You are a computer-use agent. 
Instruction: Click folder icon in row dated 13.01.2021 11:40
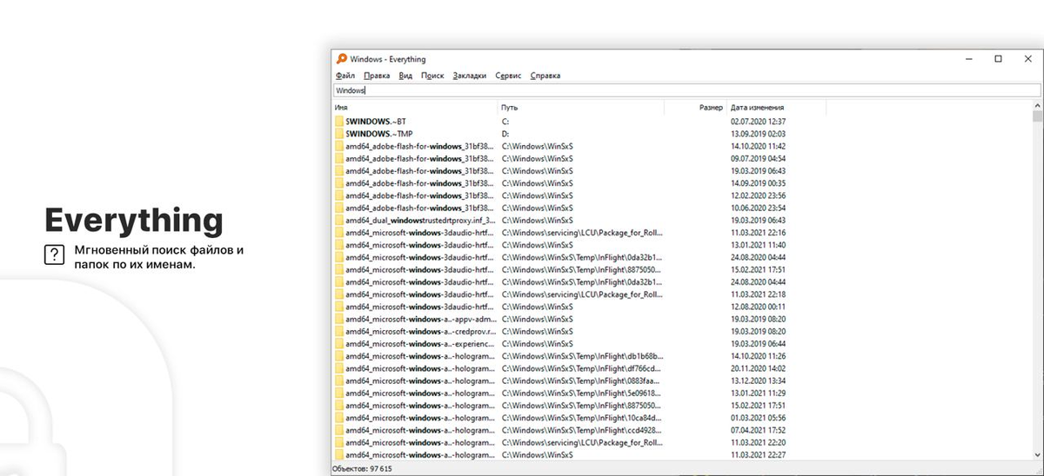coord(339,245)
